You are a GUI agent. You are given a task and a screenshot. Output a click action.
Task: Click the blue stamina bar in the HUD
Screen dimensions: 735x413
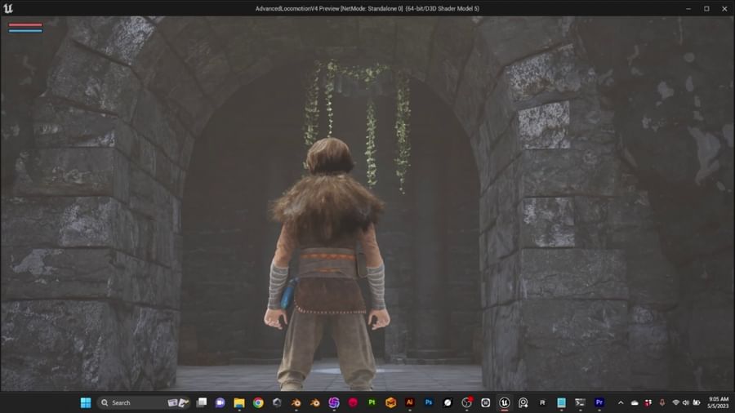[x=25, y=31]
